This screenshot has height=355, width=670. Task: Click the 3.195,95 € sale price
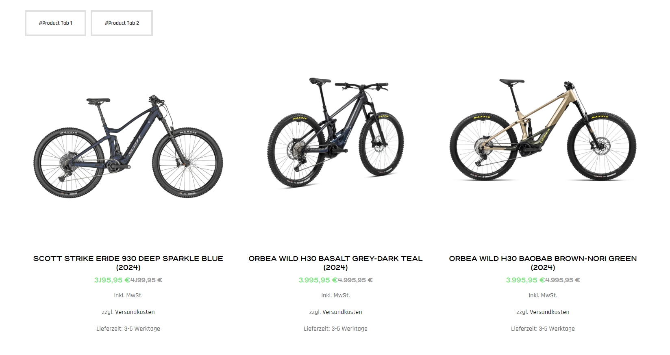pyautogui.click(x=112, y=280)
